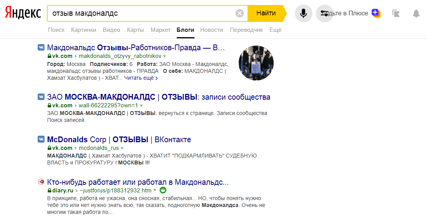Switch to the Видео tab
This screenshot has height=220, width=427.
(x=111, y=30)
